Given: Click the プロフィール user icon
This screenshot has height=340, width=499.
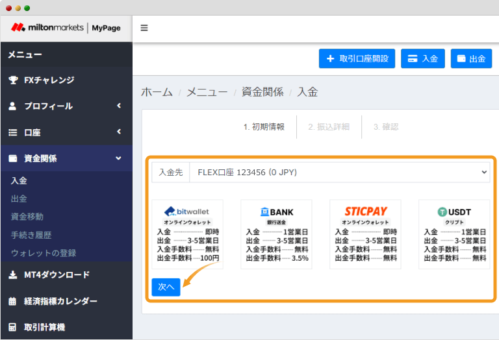Looking at the screenshot, I should [12, 106].
